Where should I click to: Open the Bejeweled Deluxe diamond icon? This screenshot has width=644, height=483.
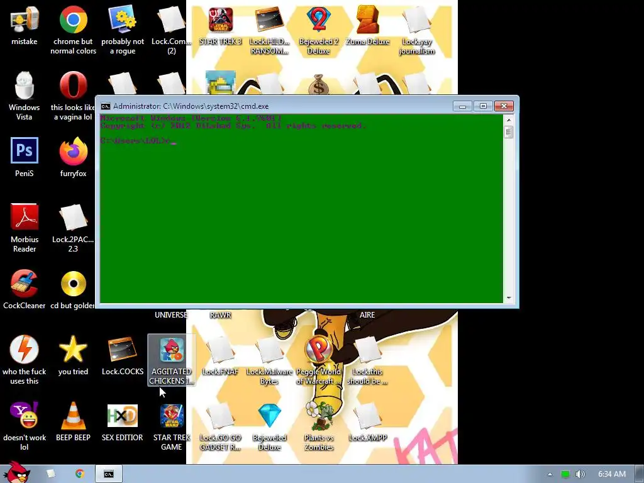click(x=269, y=416)
